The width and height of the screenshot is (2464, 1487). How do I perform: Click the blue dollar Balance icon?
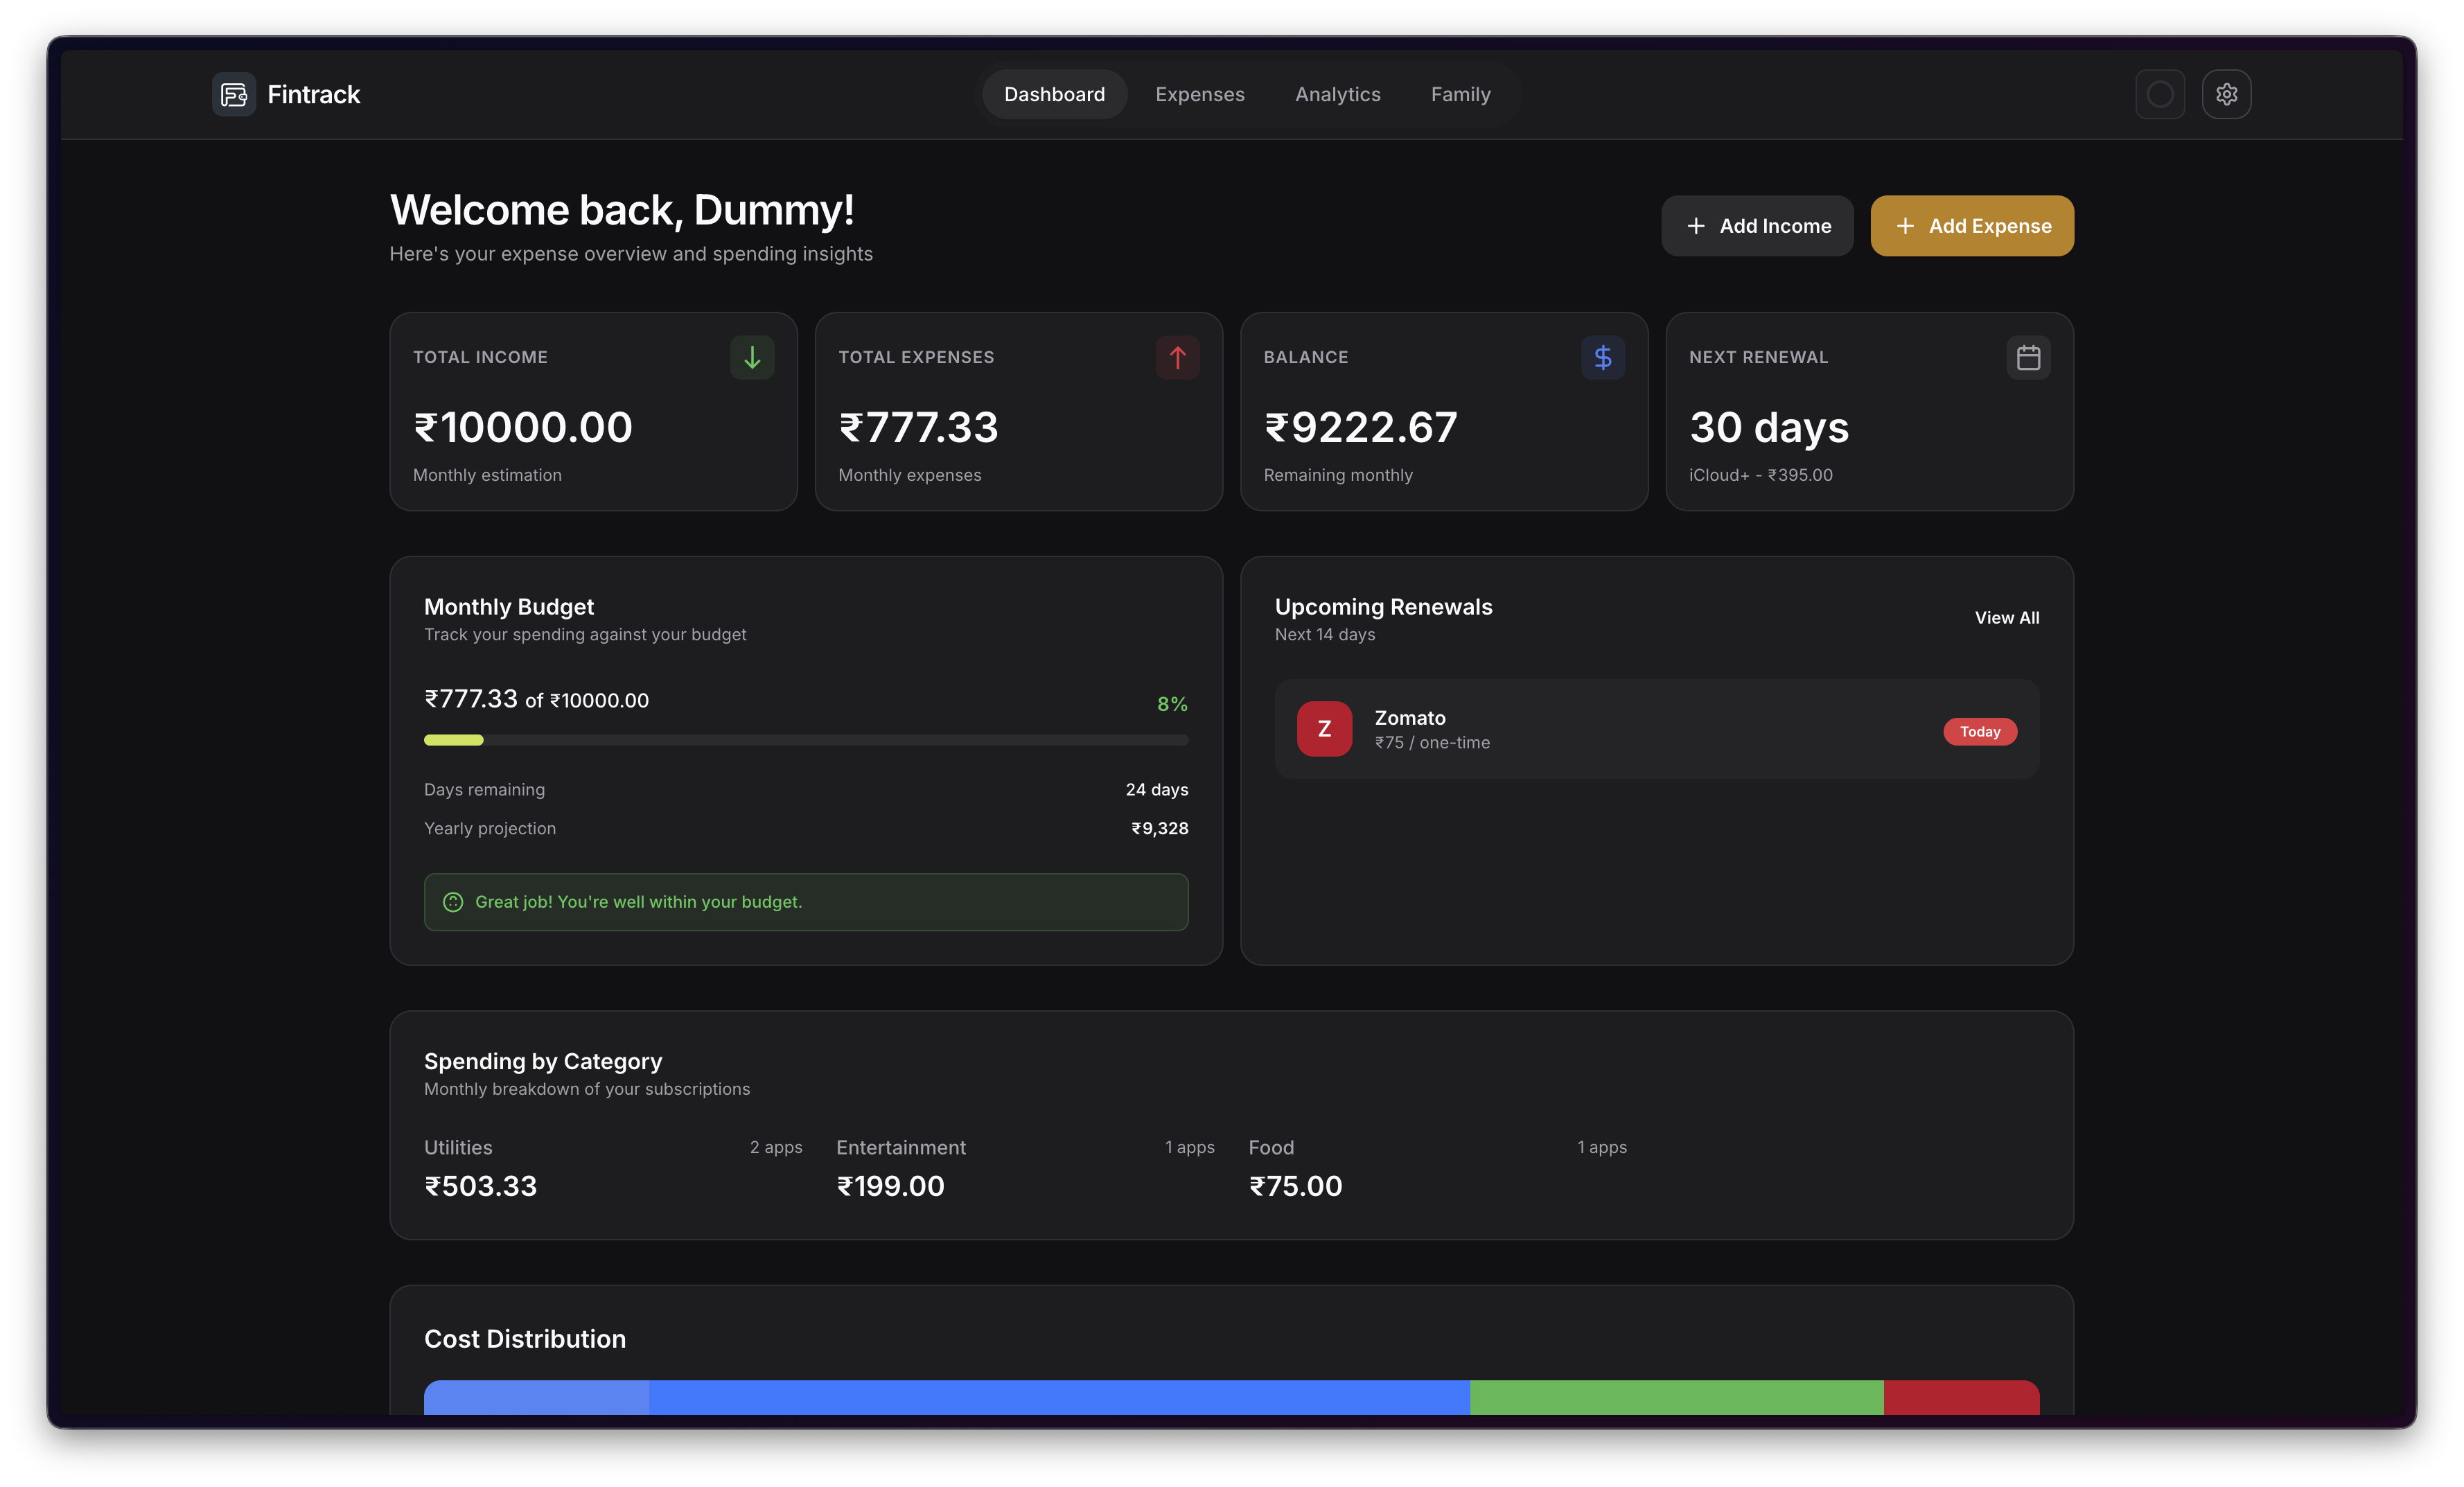pos(1602,357)
